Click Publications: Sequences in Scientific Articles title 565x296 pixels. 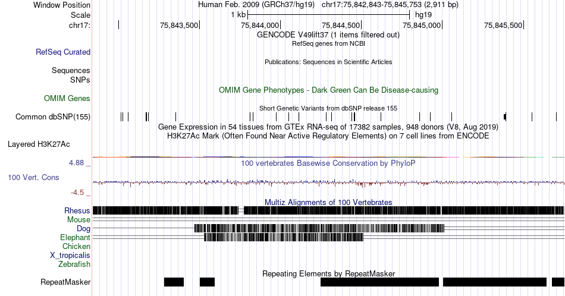328,62
